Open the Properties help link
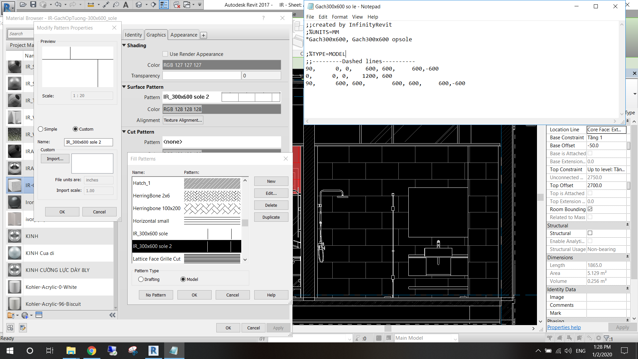 564,327
